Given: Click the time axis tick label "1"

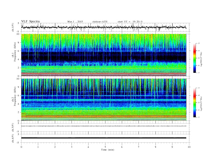Looking at the screenshot, I should (38, 147).
